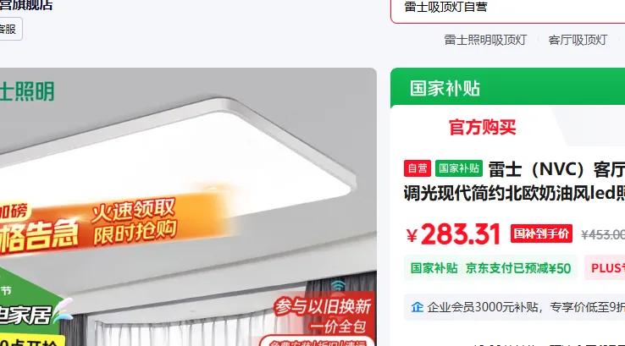Click the WiFi signal icon on the image

(x=338, y=285)
